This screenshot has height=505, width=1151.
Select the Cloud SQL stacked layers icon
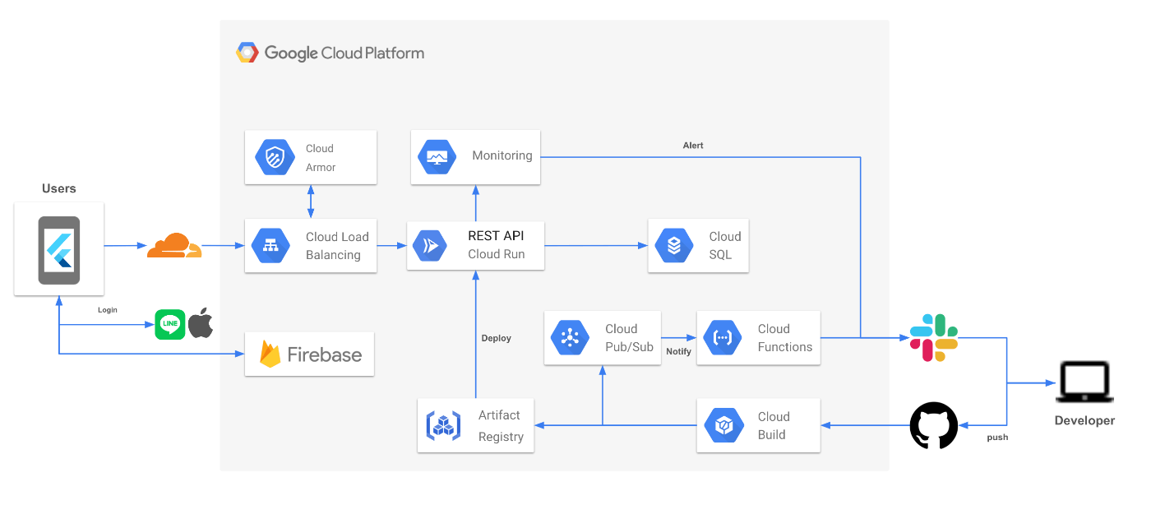[x=674, y=245]
